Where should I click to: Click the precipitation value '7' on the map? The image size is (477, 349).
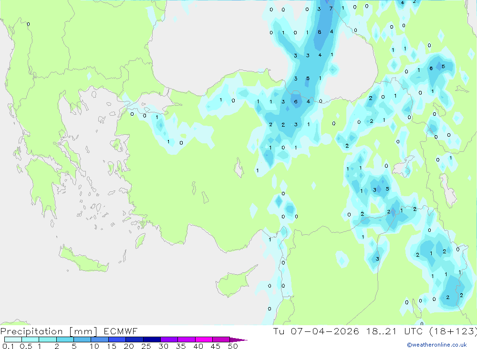point(331,9)
